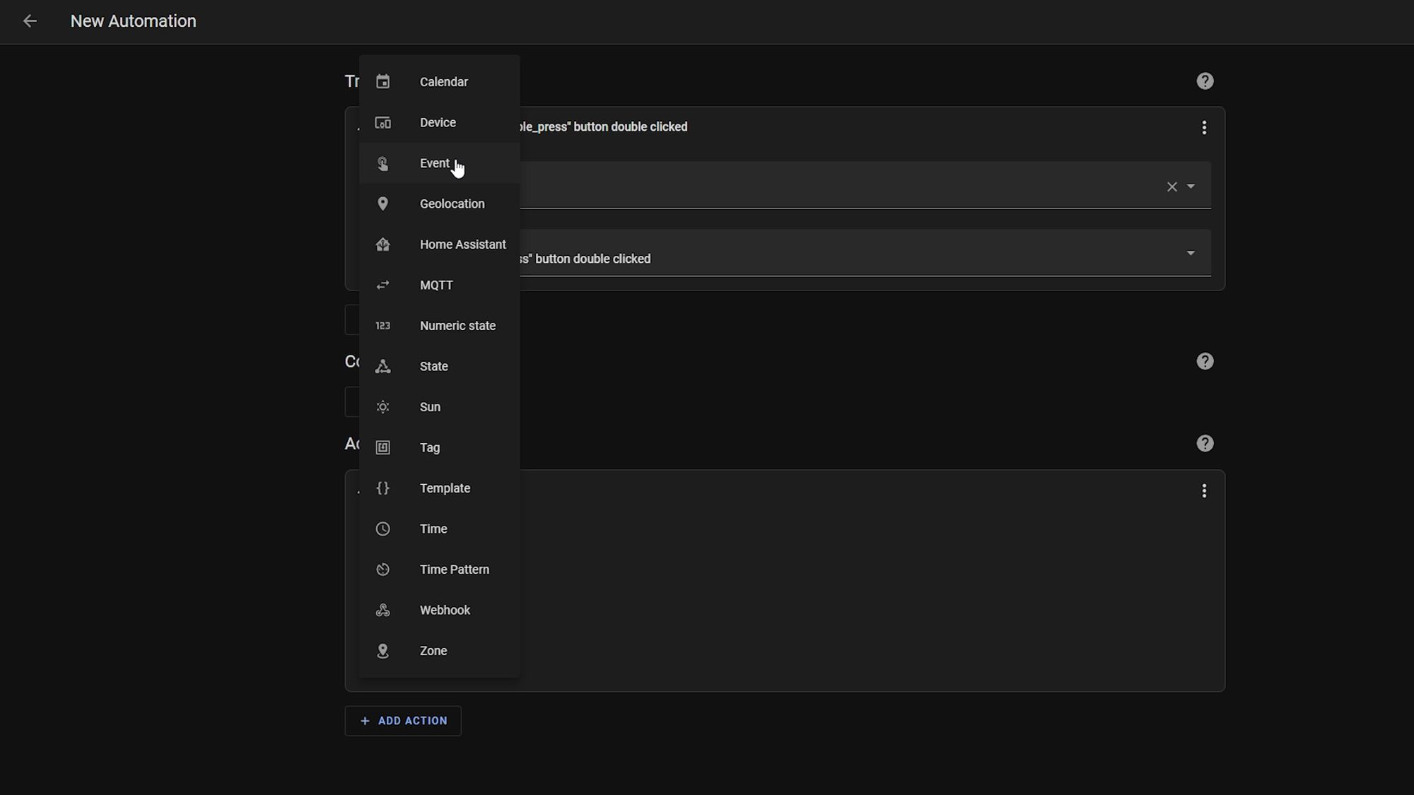Navigate back using back arrow button
Image resolution: width=1414 pixels, height=795 pixels.
click(x=28, y=21)
